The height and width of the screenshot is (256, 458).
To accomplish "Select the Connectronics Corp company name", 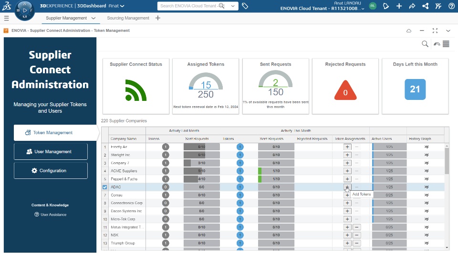I will pyautogui.click(x=126, y=203).
